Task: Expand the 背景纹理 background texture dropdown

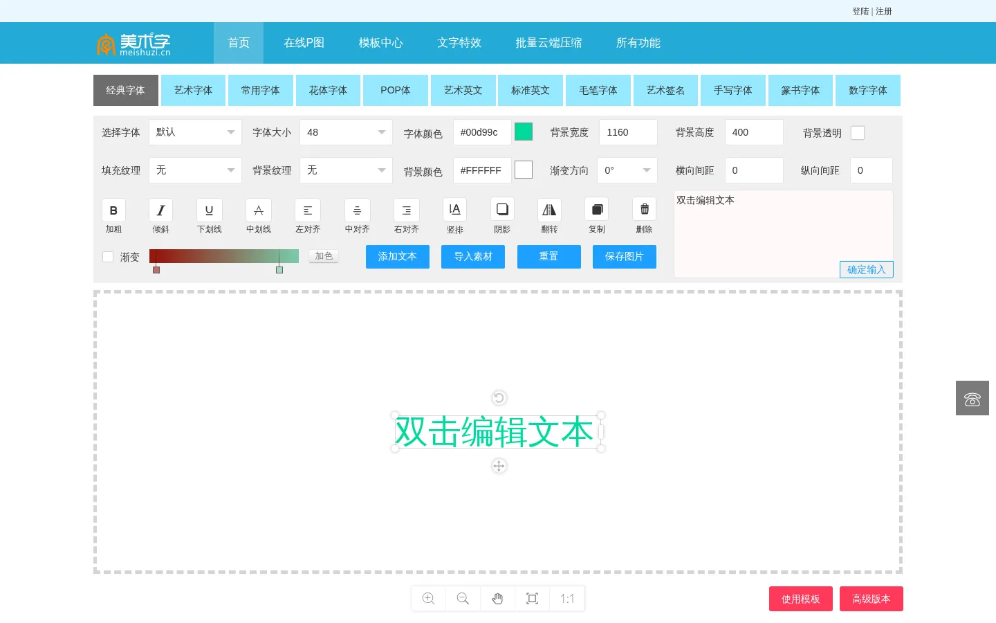Action: coord(346,170)
